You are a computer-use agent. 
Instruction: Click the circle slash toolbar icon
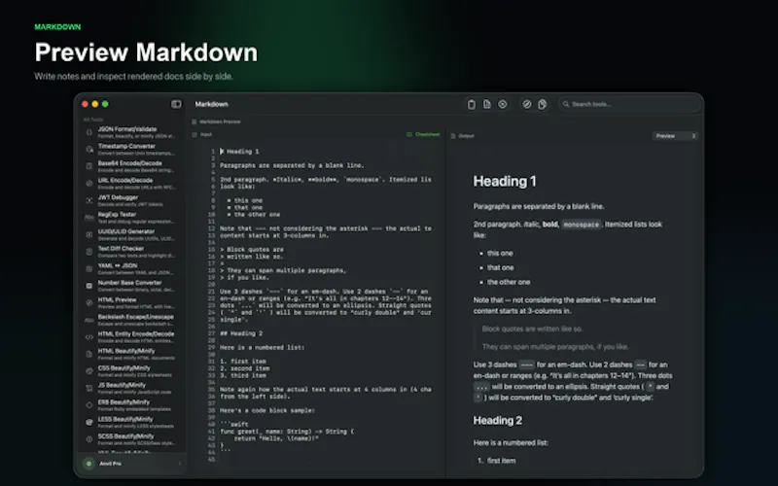point(527,104)
